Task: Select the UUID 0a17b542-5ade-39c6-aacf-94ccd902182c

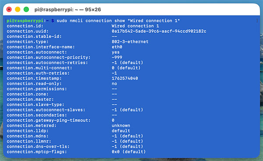Action: tap(159, 31)
